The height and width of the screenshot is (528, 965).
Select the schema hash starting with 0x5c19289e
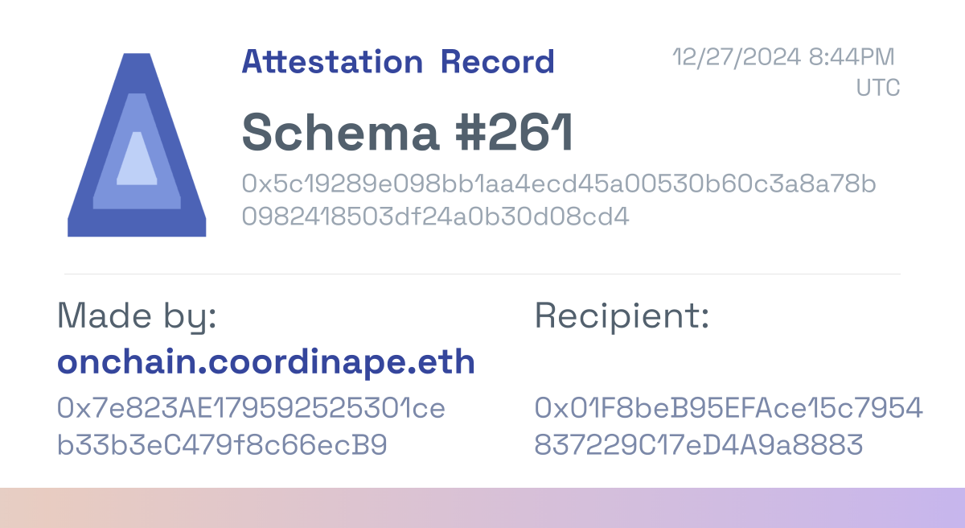(x=558, y=184)
